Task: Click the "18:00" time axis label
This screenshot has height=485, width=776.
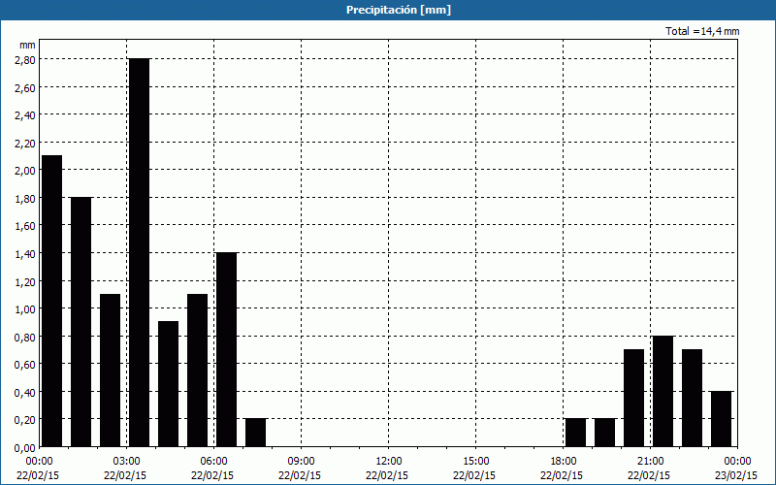Action: point(564,462)
